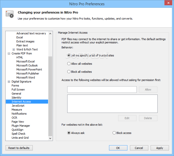174x156 pixels.
Task: Select Microsoft Excel under Create PDF
Action: (25, 61)
